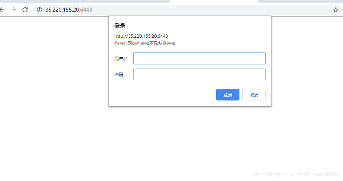Click the http://35.220.155.20:6443 text in dialog
Viewport: 343px width, 181px height.
pyautogui.click(x=141, y=36)
